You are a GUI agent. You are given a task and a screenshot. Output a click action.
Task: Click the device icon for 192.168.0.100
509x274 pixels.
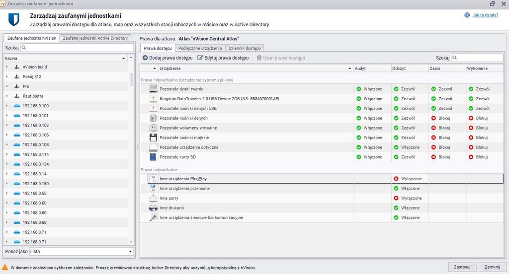pyautogui.click(x=17, y=106)
